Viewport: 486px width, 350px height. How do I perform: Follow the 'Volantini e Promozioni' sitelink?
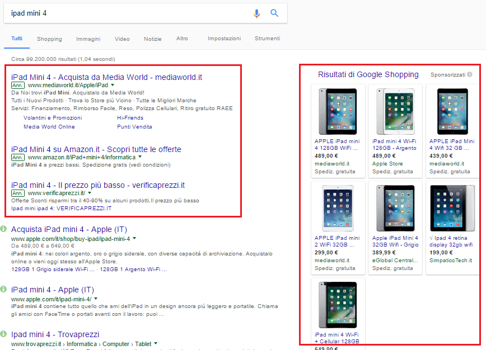(53, 118)
